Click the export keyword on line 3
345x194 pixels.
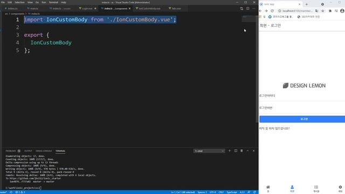point(33,34)
